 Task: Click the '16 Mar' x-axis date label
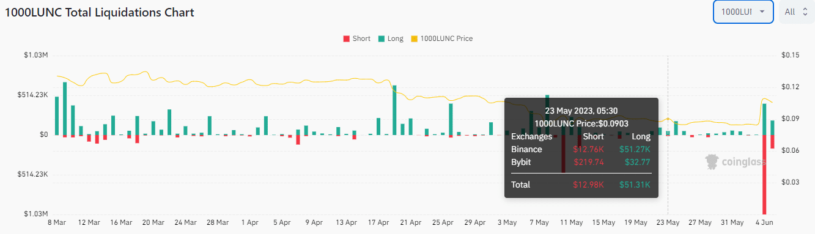(121, 222)
